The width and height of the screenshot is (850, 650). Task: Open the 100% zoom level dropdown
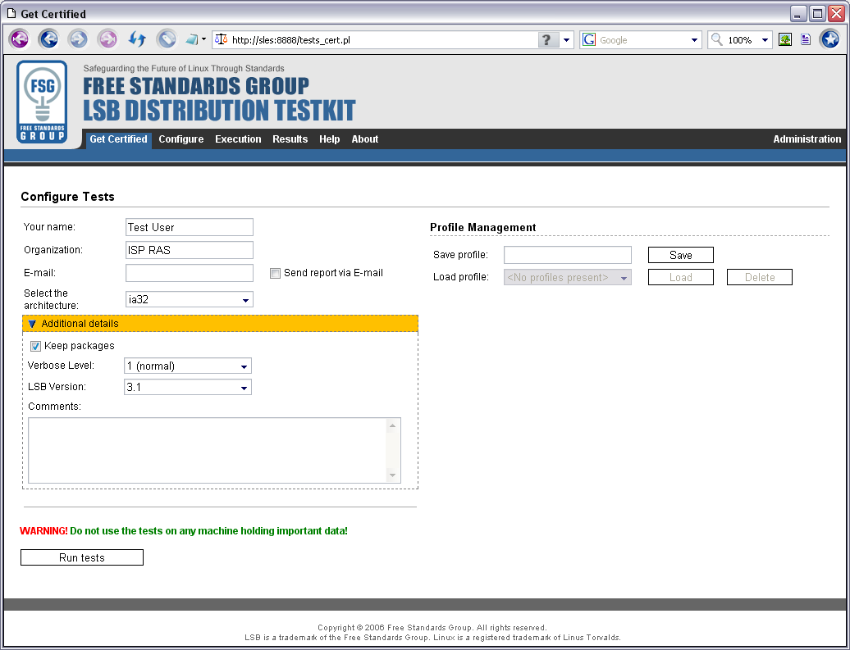(x=765, y=39)
